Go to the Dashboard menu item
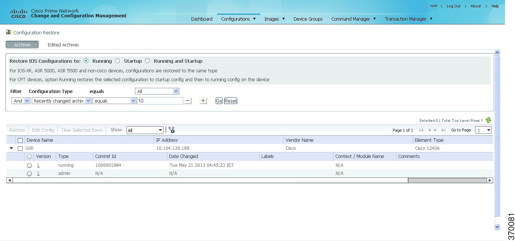This screenshot has width=515, height=241. point(202,19)
